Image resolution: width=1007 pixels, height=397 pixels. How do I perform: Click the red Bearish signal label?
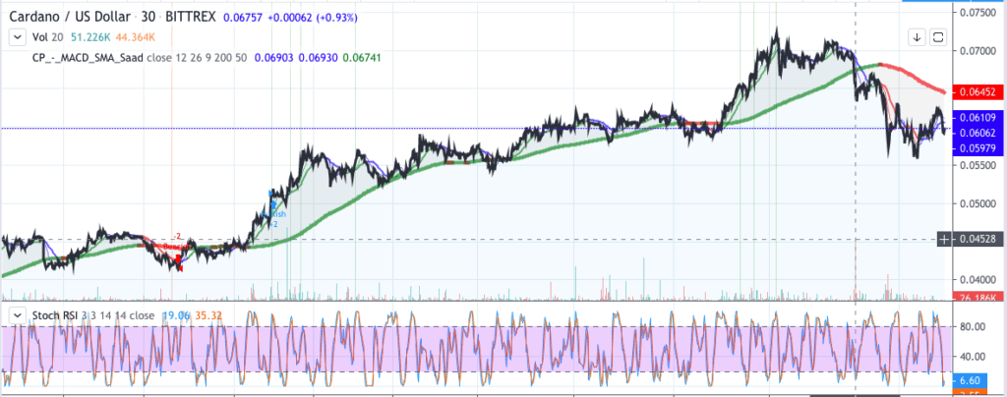click(176, 247)
